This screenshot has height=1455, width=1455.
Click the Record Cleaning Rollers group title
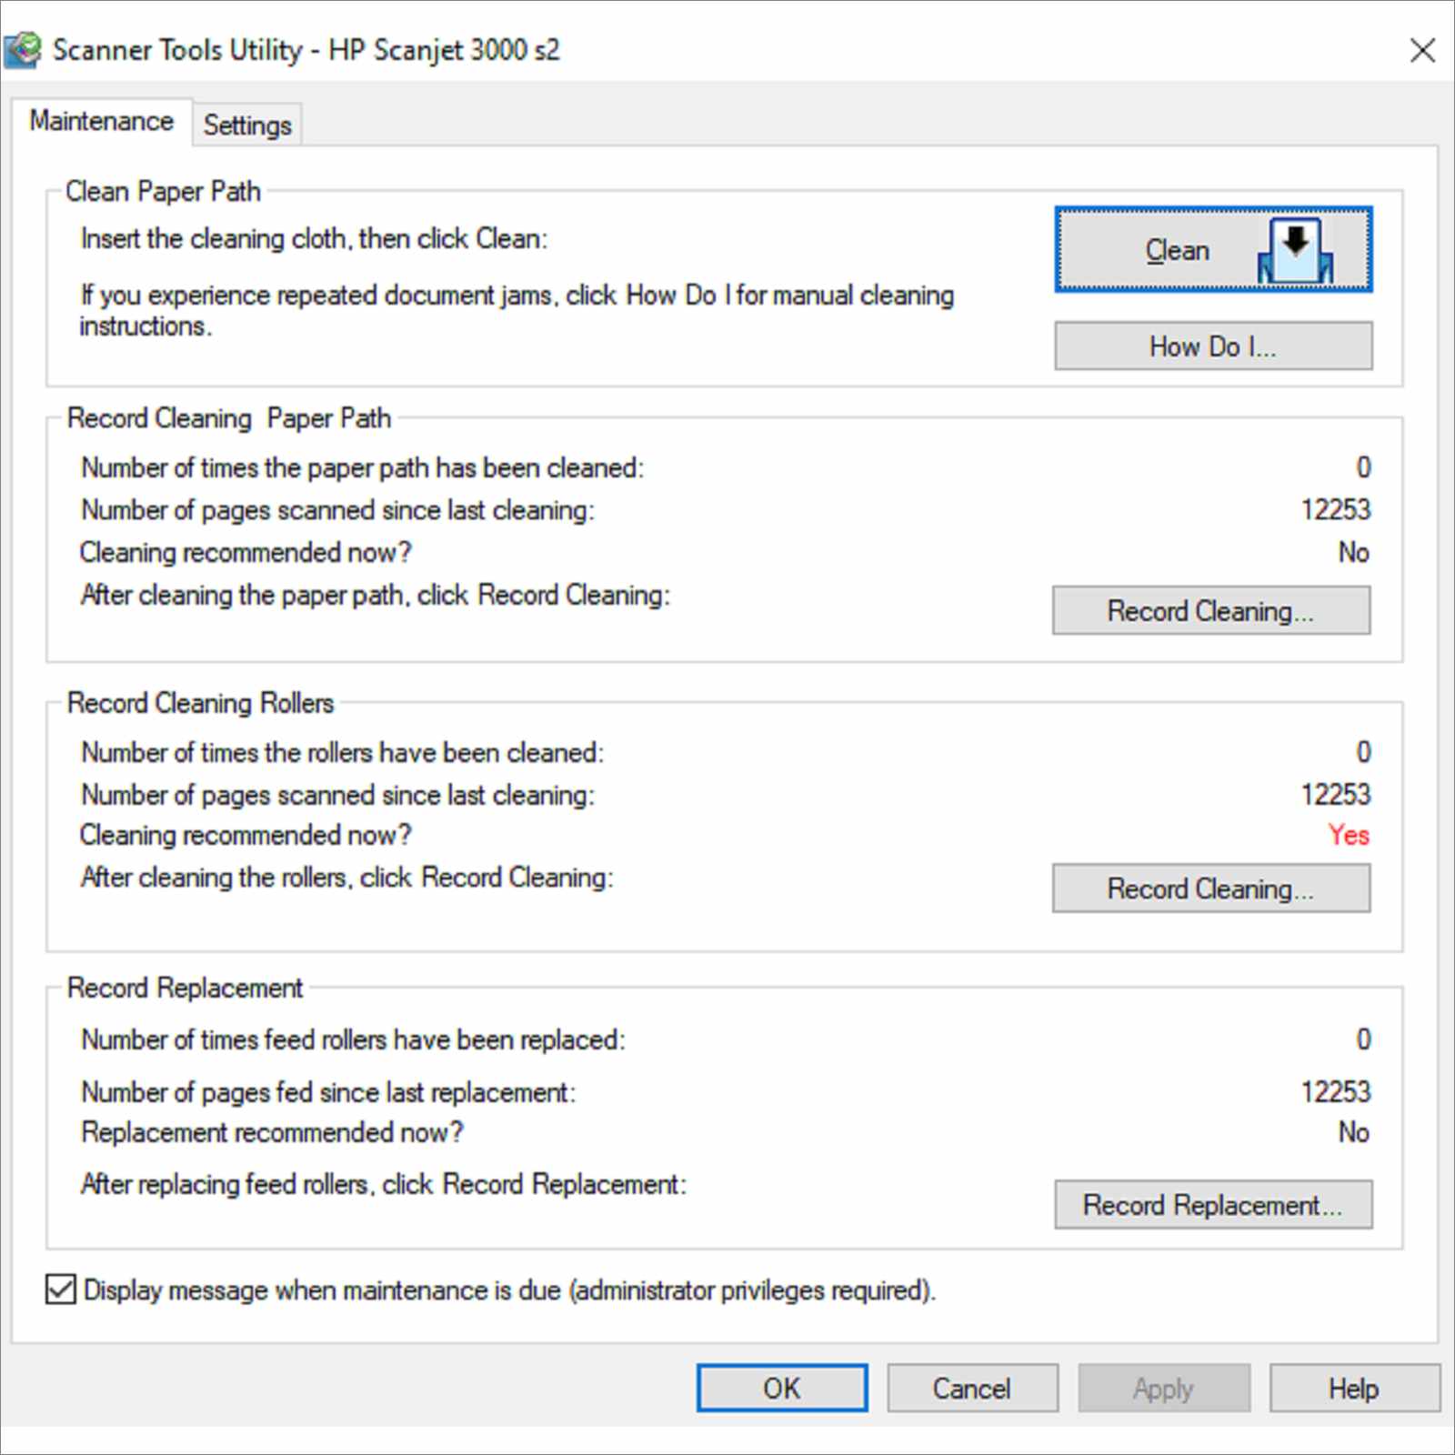200,703
